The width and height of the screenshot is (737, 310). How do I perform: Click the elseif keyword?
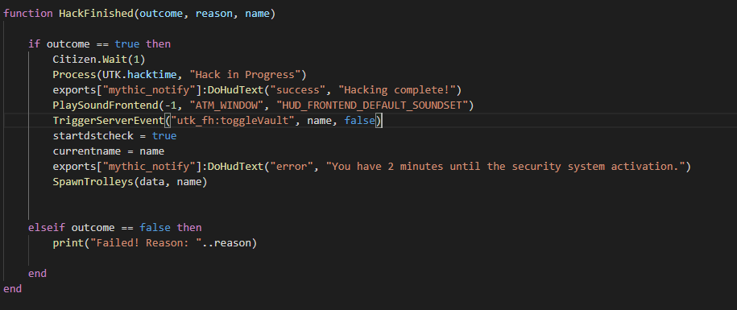pos(47,228)
